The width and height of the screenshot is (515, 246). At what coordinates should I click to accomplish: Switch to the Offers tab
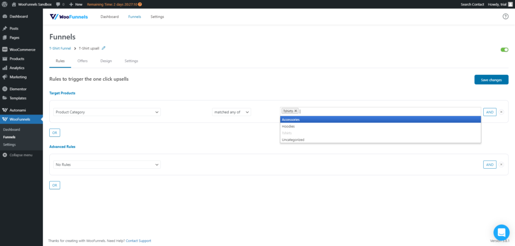point(82,61)
